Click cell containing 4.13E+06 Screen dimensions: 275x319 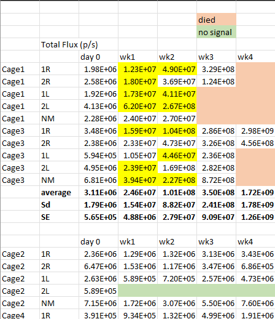click(x=98, y=106)
